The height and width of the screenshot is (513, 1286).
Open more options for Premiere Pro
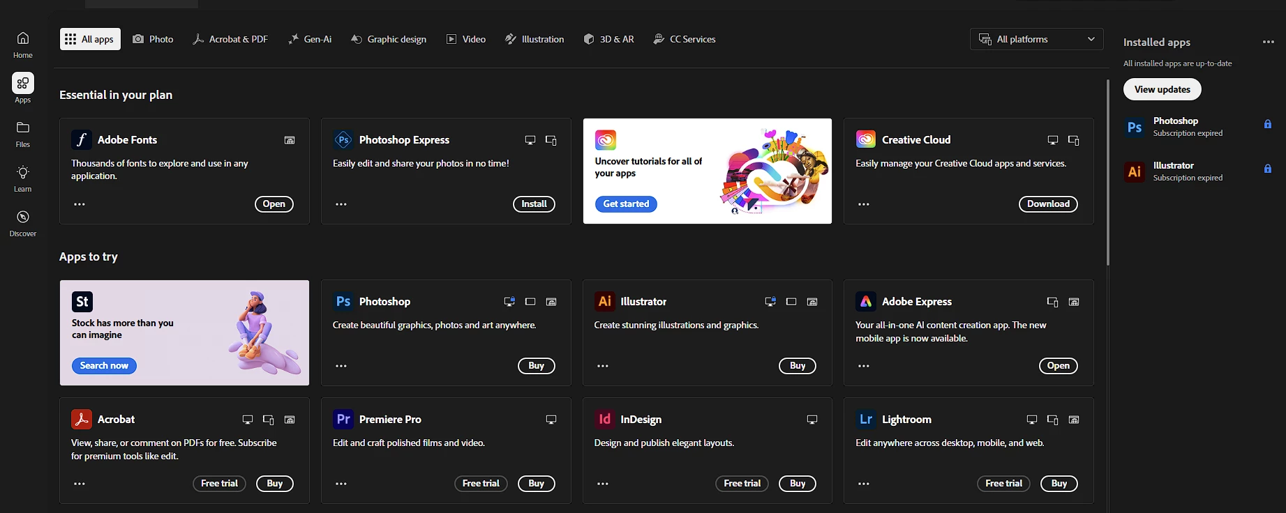(x=341, y=484)
